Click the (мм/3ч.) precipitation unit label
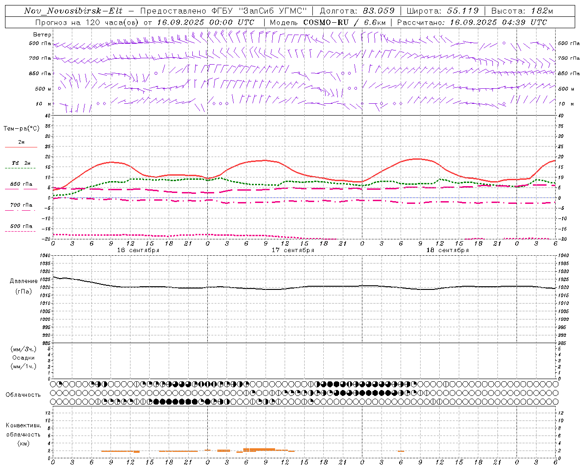 click(24, 349)
